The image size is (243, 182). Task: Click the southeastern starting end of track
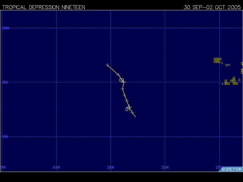coord(135,116)
